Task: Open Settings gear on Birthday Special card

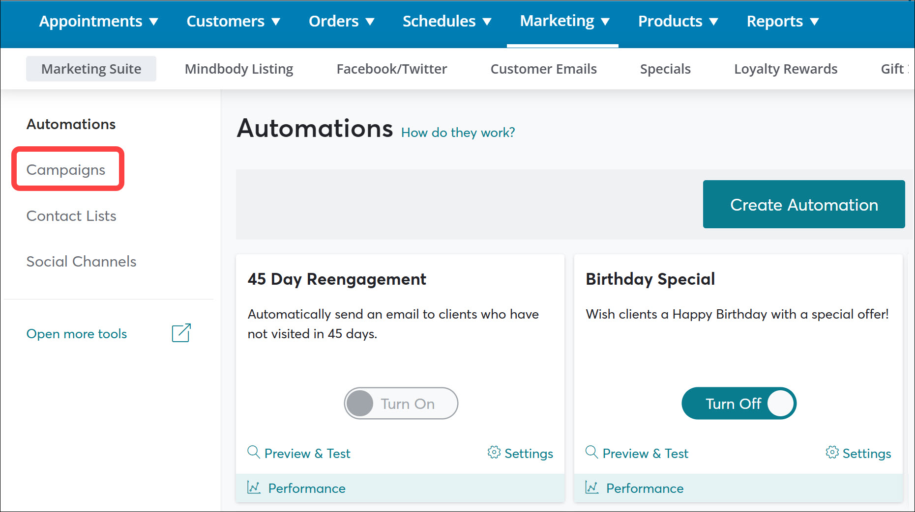Action: click(858, 453)
